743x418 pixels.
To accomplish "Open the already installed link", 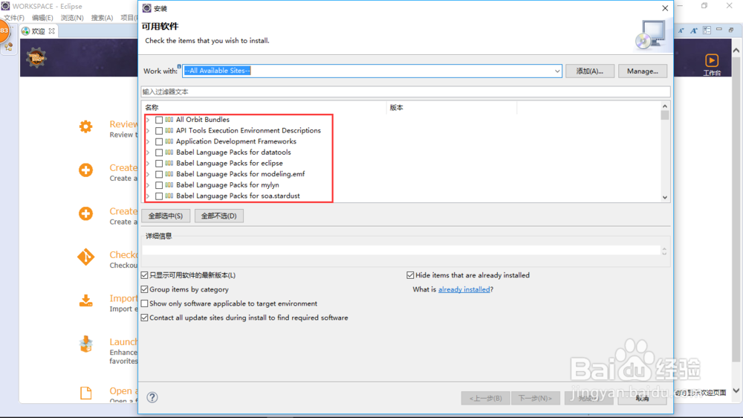I will click(464, 289).
